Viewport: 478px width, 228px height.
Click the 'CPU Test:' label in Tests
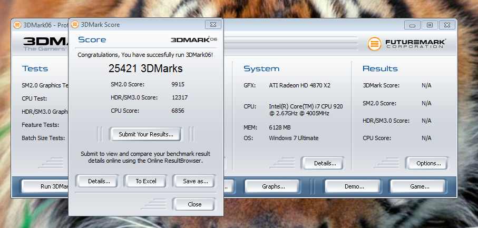coord(34,98)
